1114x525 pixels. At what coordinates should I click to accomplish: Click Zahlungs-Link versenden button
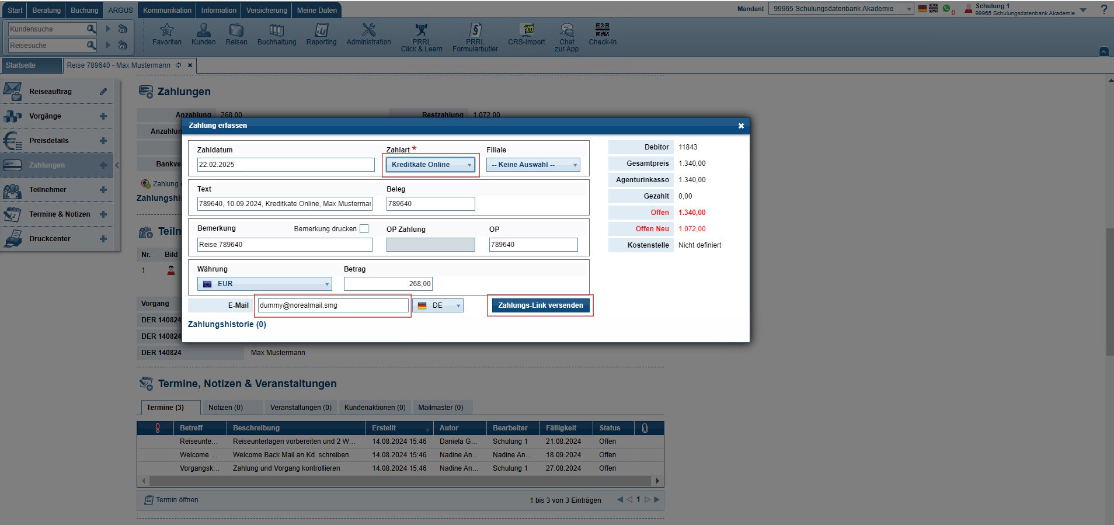pyautogui.click(x=541, y=305)
